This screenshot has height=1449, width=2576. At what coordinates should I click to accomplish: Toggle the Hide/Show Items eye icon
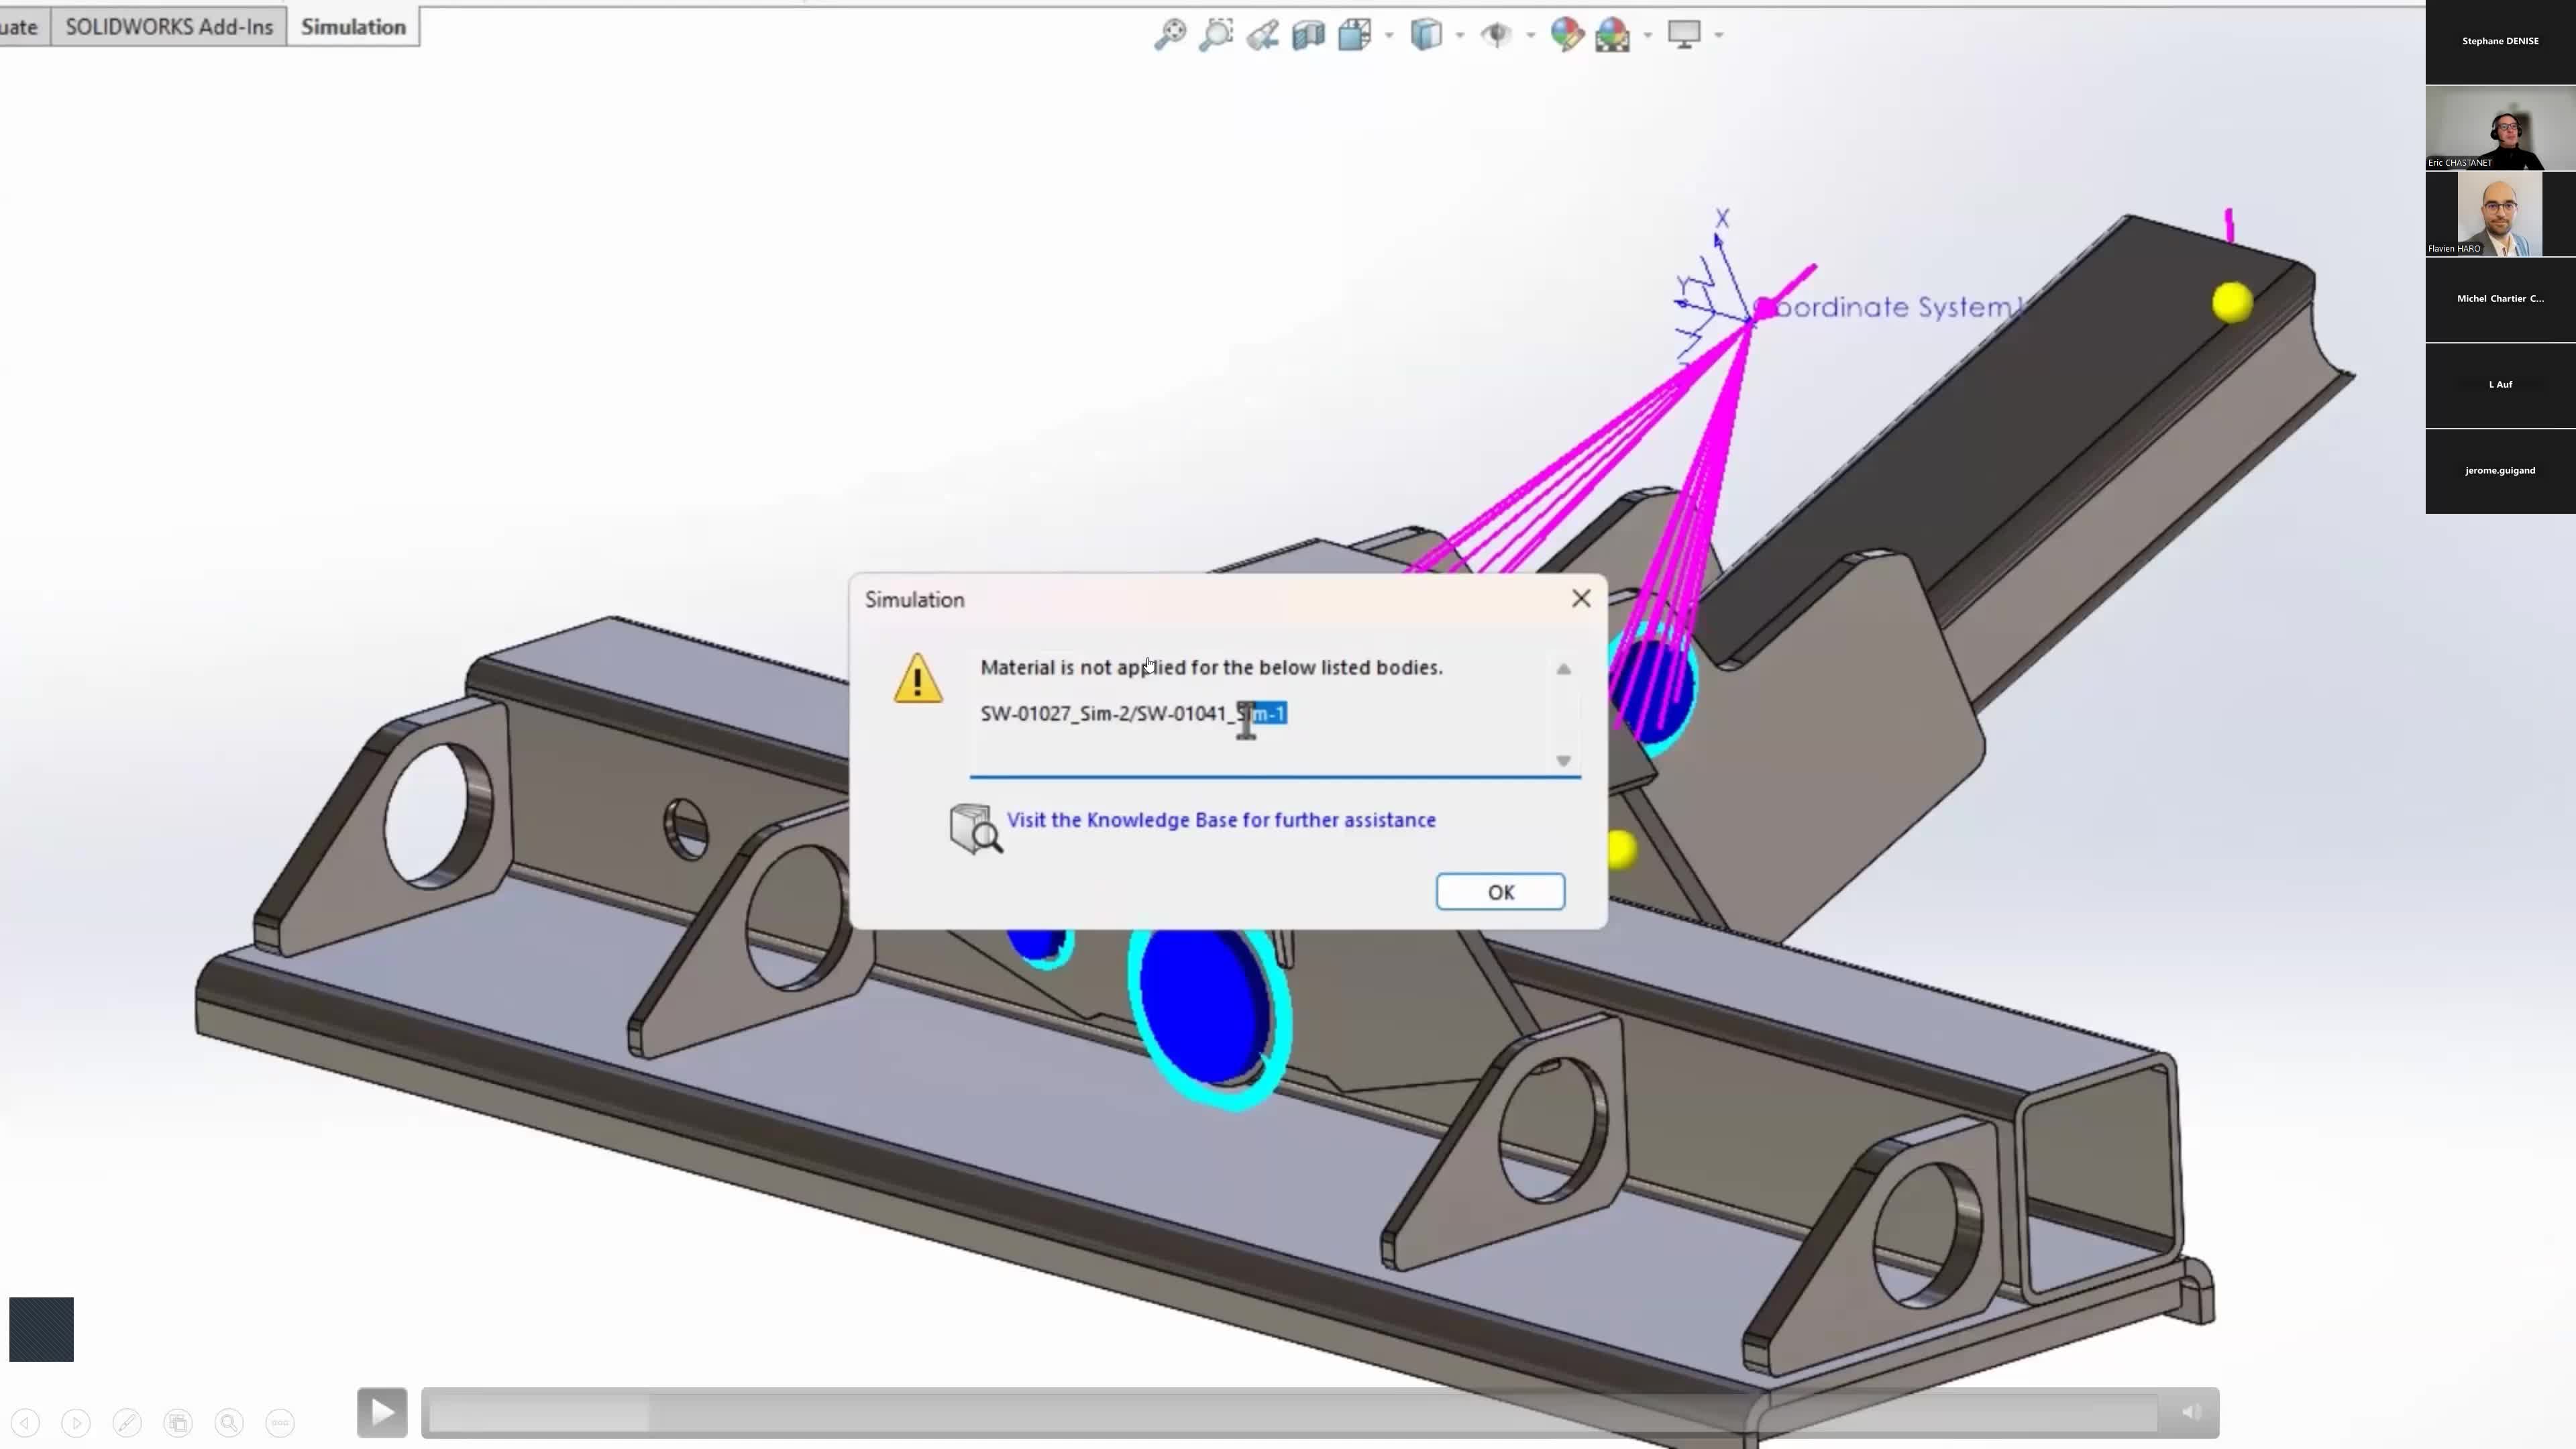(1496, 35)
